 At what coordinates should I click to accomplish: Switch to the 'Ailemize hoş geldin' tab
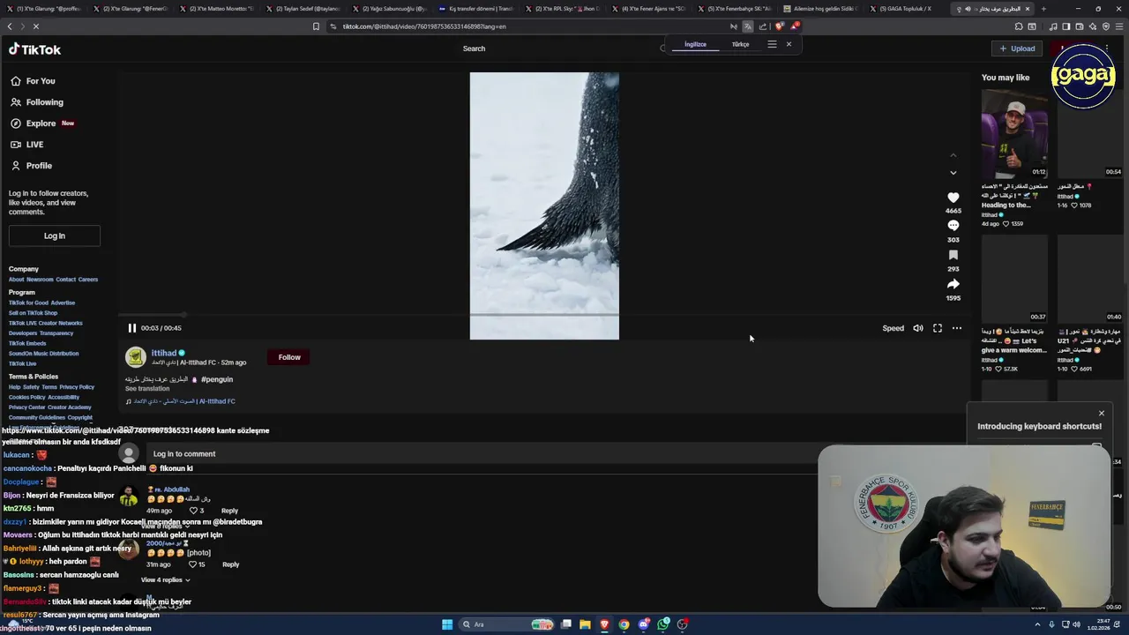[x=820, y=9]
